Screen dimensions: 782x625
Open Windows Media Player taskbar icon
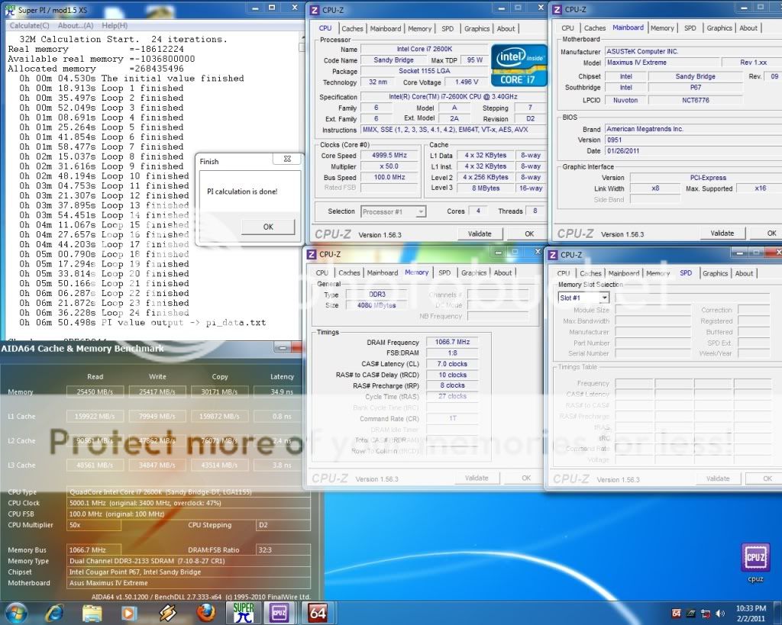128,613
